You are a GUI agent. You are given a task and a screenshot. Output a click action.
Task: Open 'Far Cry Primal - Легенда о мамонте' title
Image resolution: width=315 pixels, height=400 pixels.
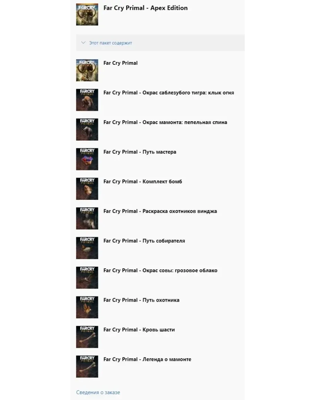point(147,359)
